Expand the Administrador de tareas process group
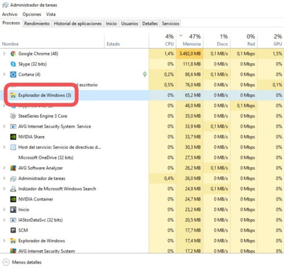Image resolution: width=284 pixels, height=271 pixels. pos(4,178)
